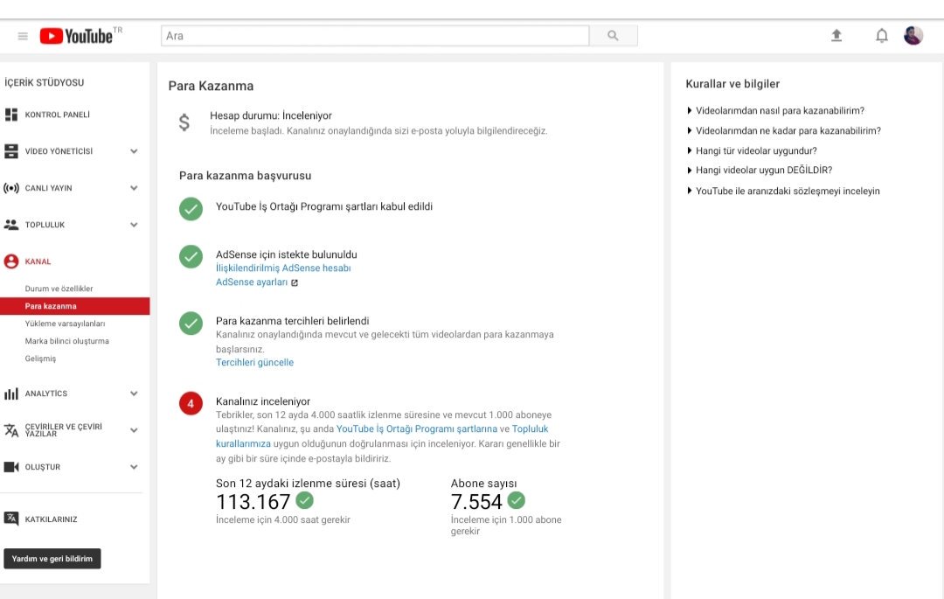Click 'Hesap durumu: İnceleniyor' text

tap(271, 115)
